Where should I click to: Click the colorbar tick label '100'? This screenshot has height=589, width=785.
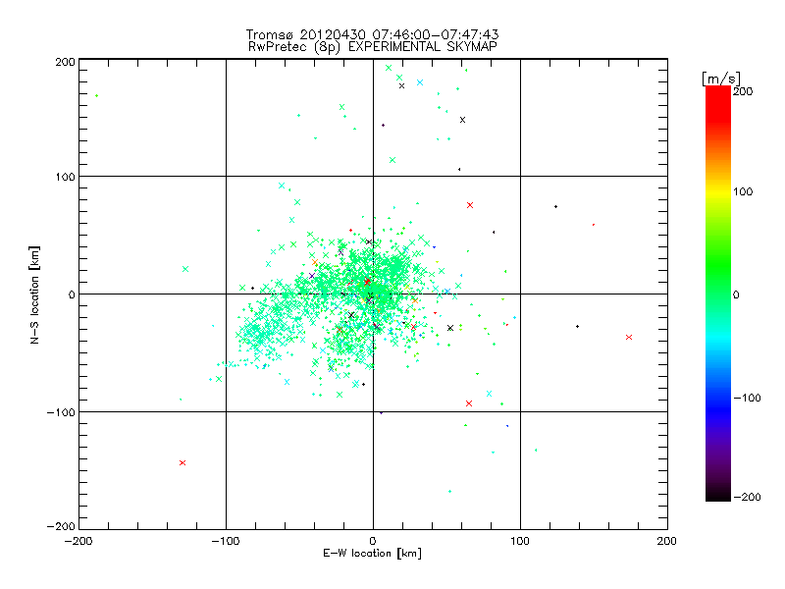(743, 191)
